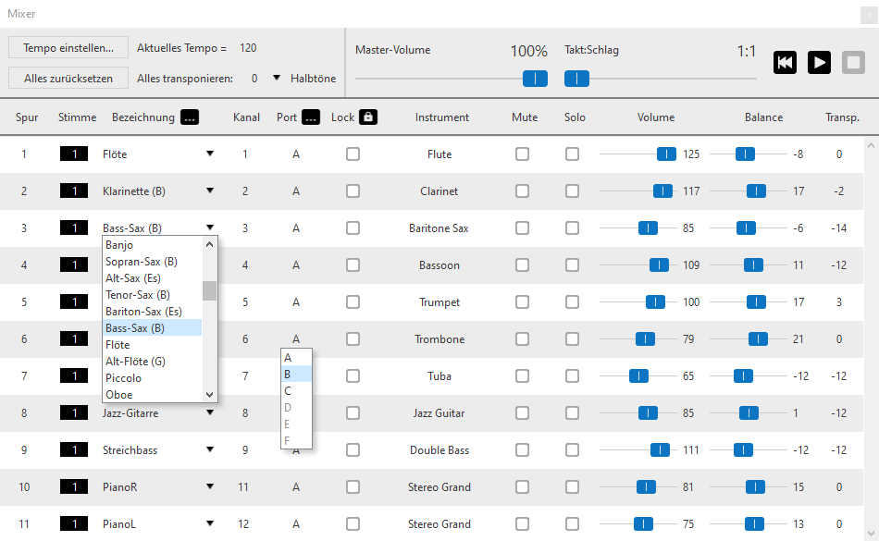This screenshot has width=879, height=541.
Task: Click the Tempo einstellen button
Action: (x=68, y=48)
